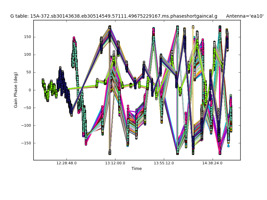Click the G table plot title

[x=113, y=16]
